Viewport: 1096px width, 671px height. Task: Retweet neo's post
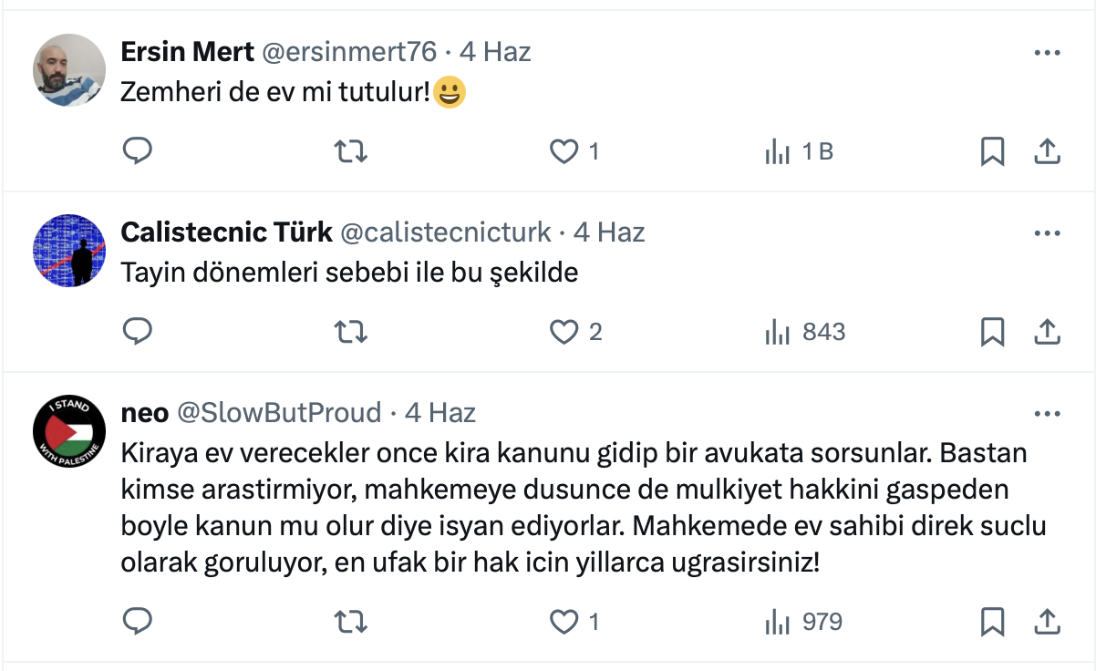click(351, 622)
